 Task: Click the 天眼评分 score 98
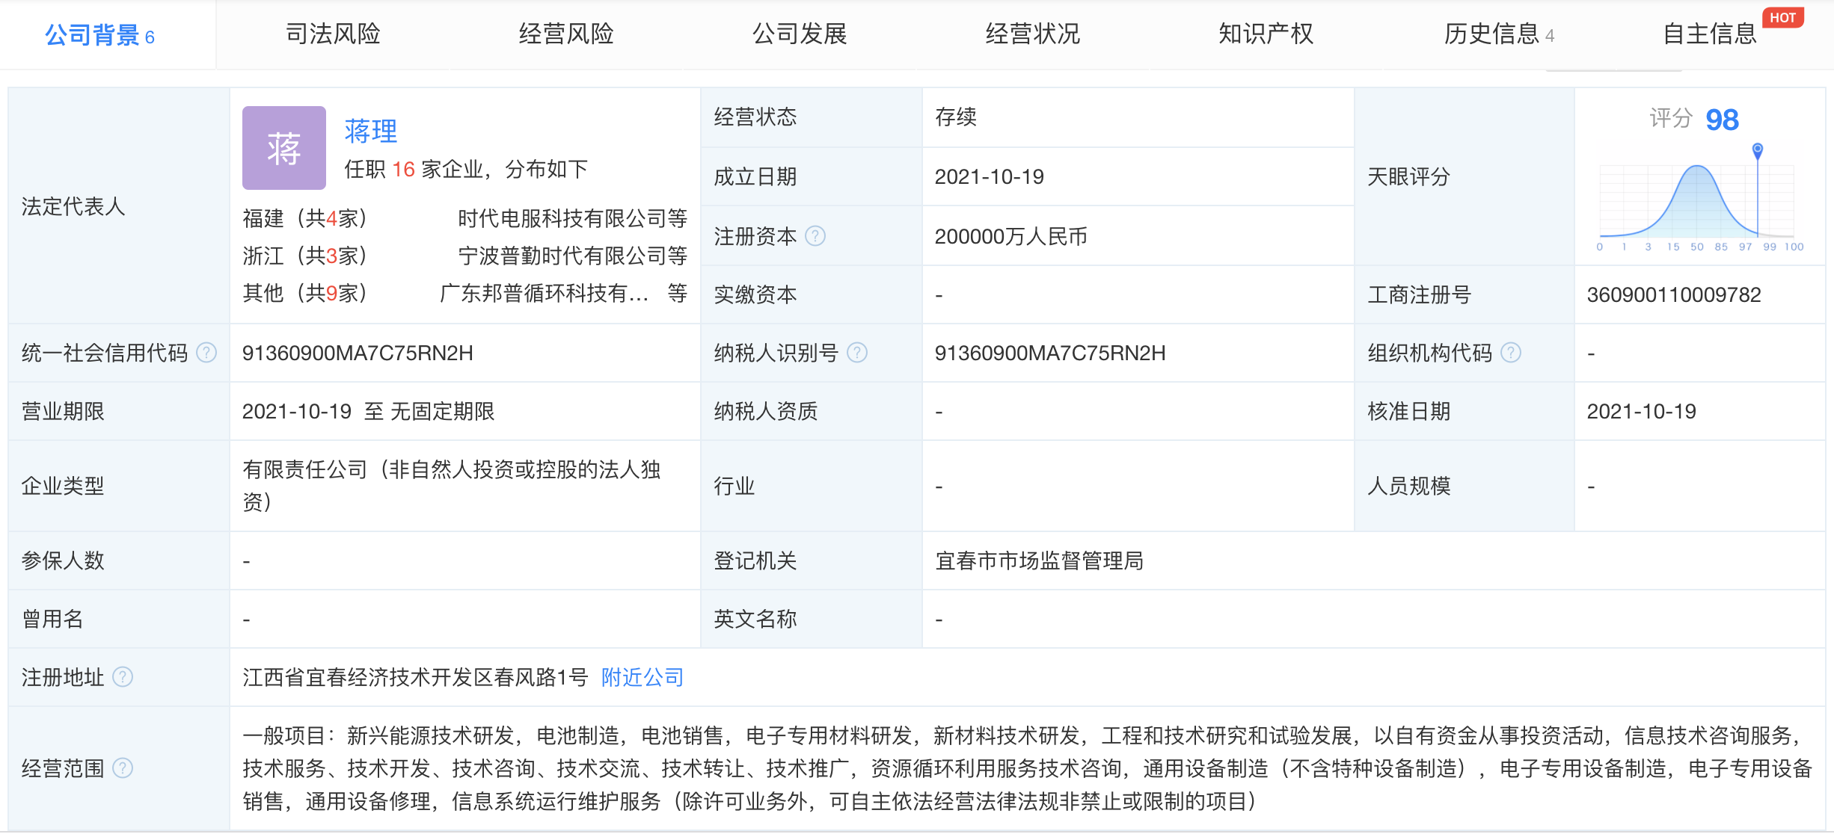(1722, 120)
